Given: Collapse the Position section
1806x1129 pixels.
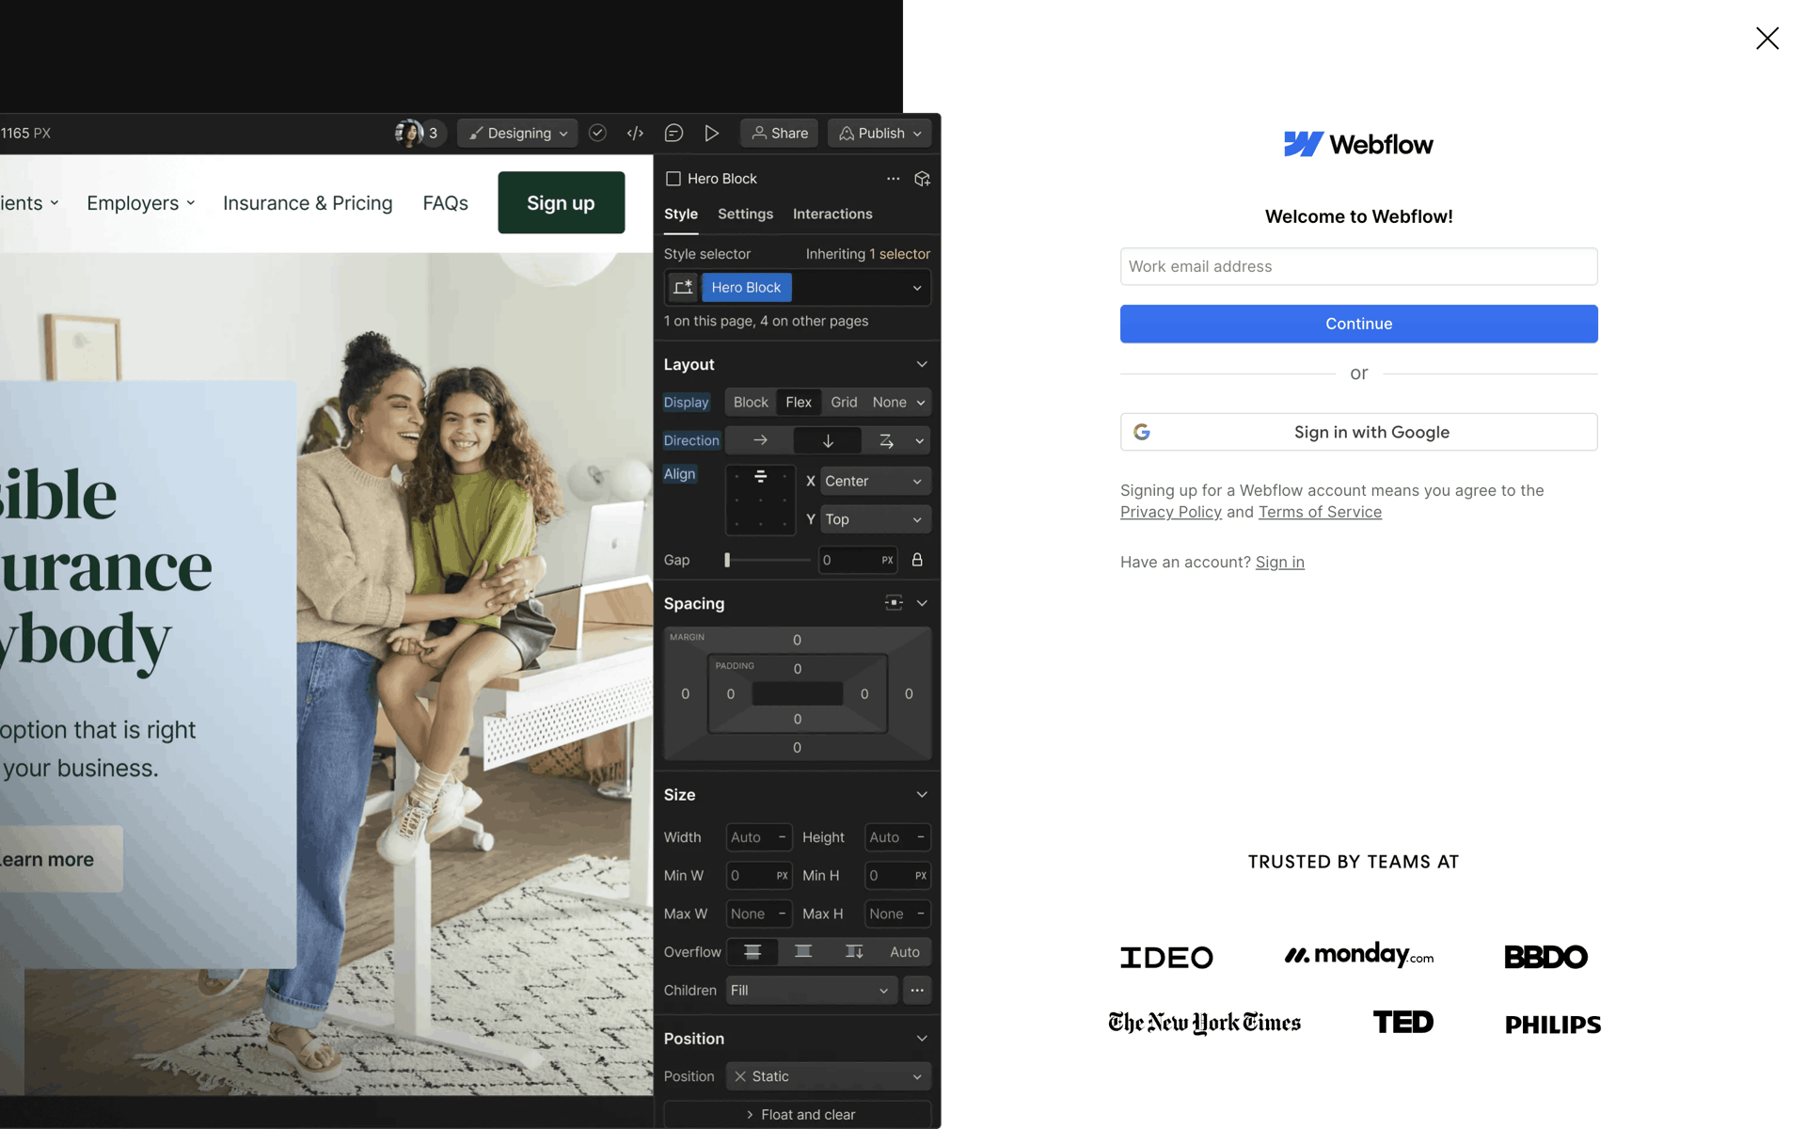Looking at the screenshot, I should pyautogui.click(x=922, y=1039).
